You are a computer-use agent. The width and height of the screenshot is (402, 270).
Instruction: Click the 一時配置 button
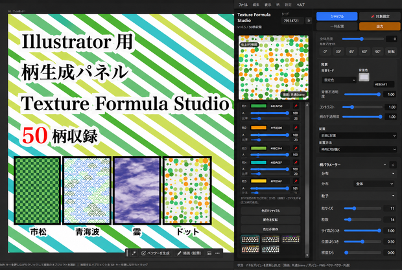pos(337,27)
